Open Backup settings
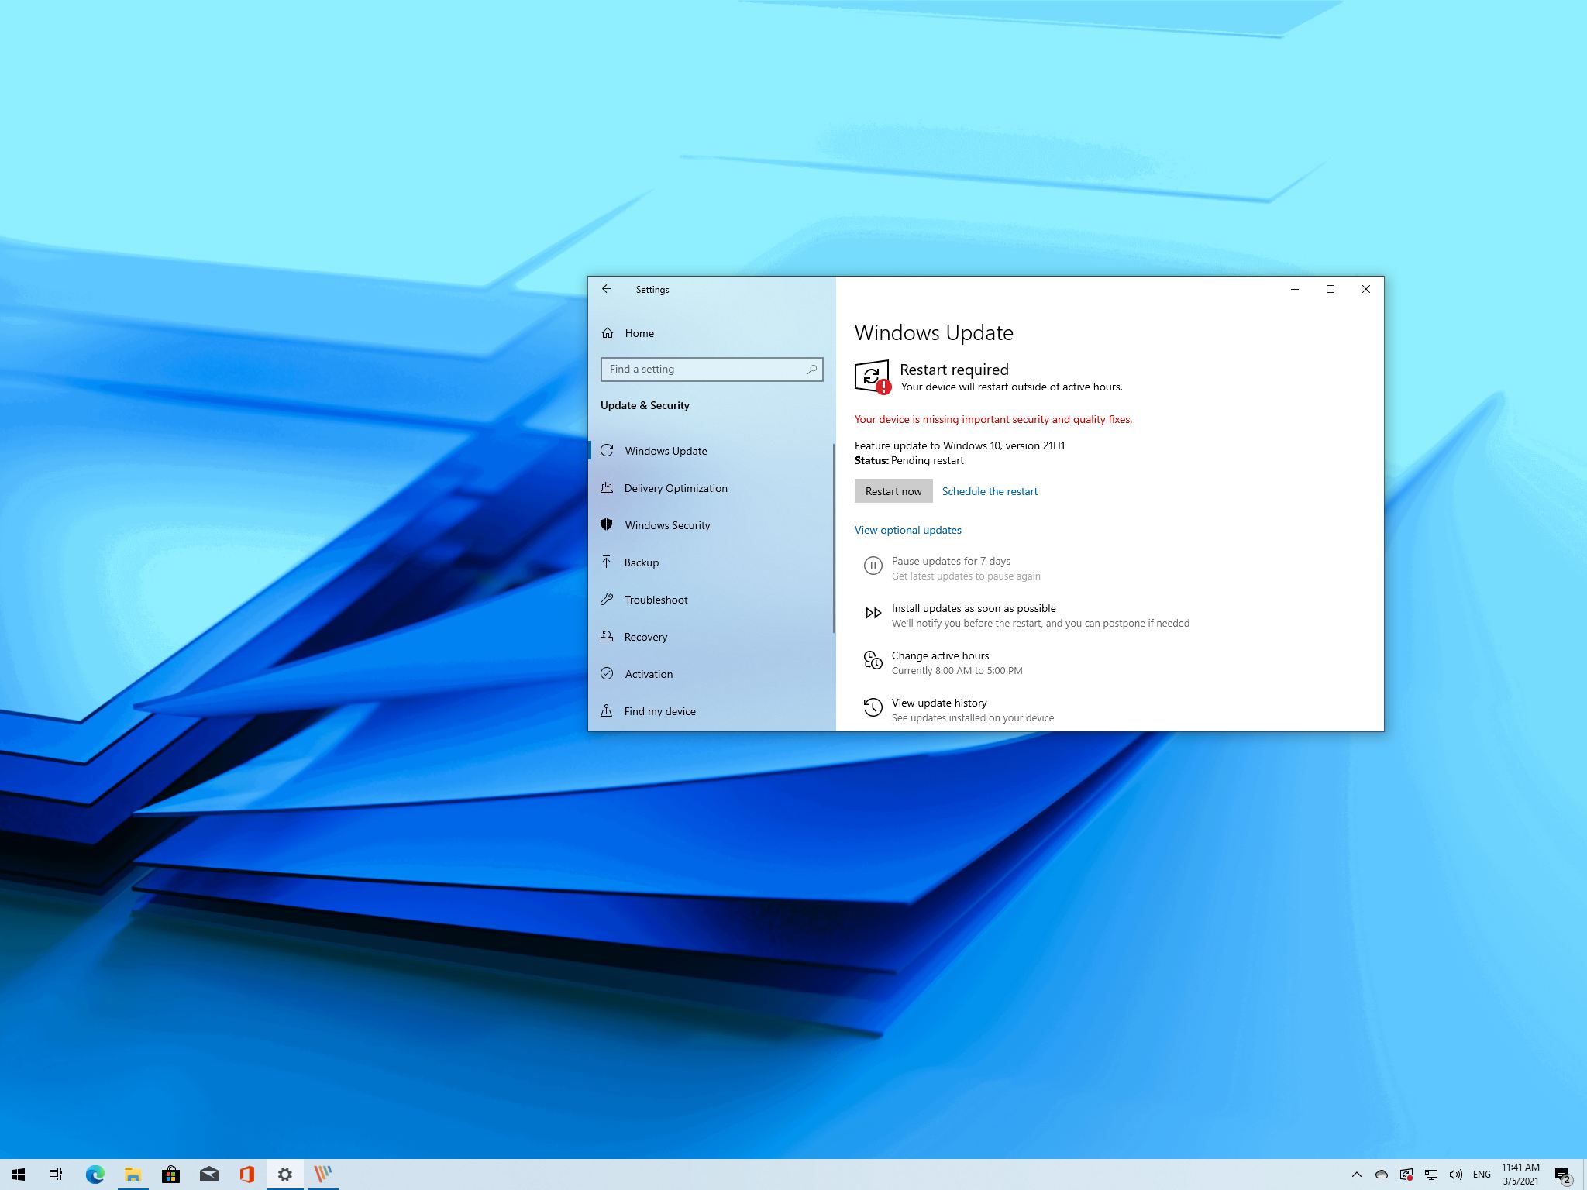1587x1190 pixels. click(641, 562)
